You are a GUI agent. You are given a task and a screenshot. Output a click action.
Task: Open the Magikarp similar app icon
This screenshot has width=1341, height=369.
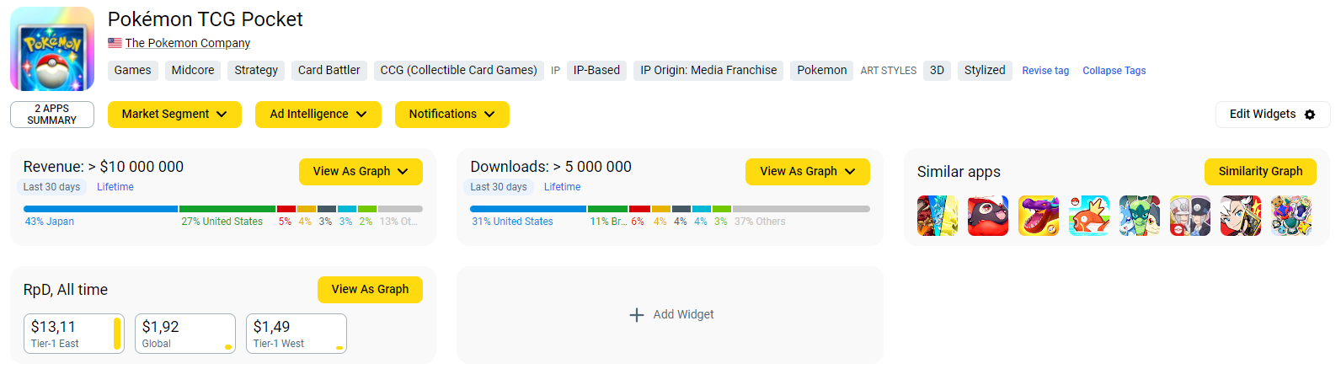(x=1089, y=216)
